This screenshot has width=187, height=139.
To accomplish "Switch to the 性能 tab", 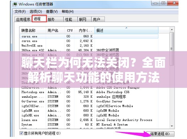I will click(x=70, y=19).
